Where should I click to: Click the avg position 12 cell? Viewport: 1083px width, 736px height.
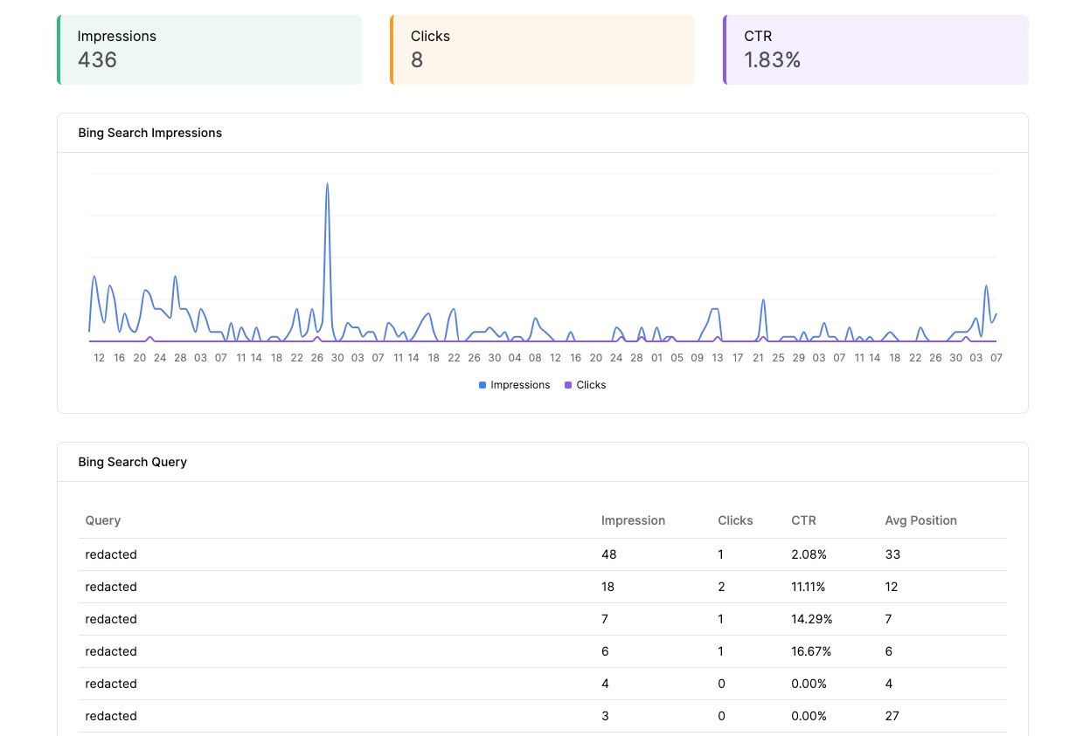coord(892,587)
